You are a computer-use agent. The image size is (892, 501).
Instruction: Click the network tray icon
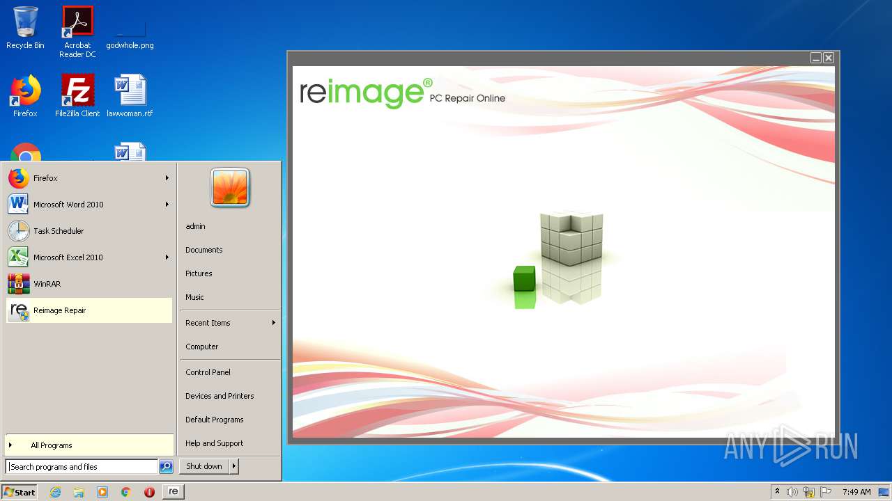809,492
